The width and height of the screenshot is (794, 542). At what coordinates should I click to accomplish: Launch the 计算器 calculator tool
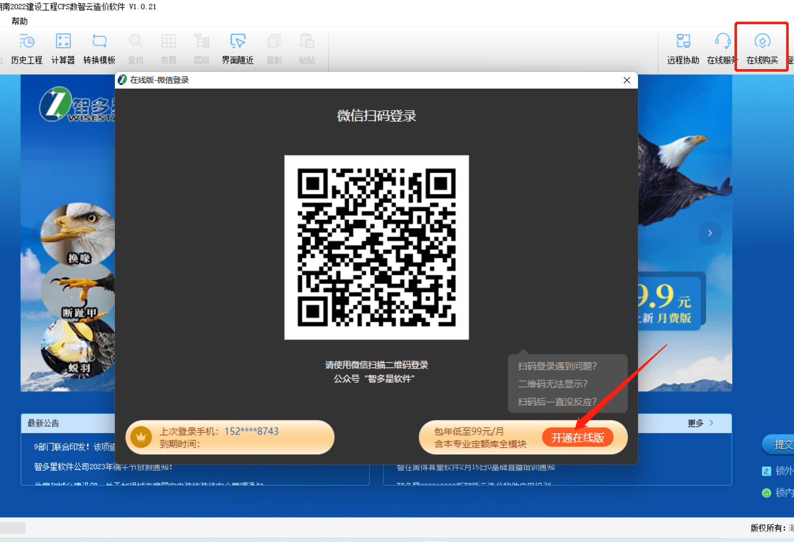click(x=63, y=49)
